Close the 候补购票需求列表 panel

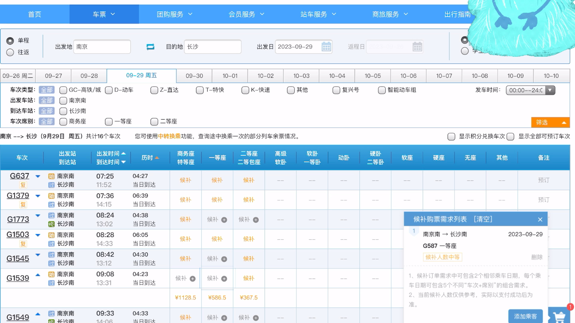tap(540, 219)
